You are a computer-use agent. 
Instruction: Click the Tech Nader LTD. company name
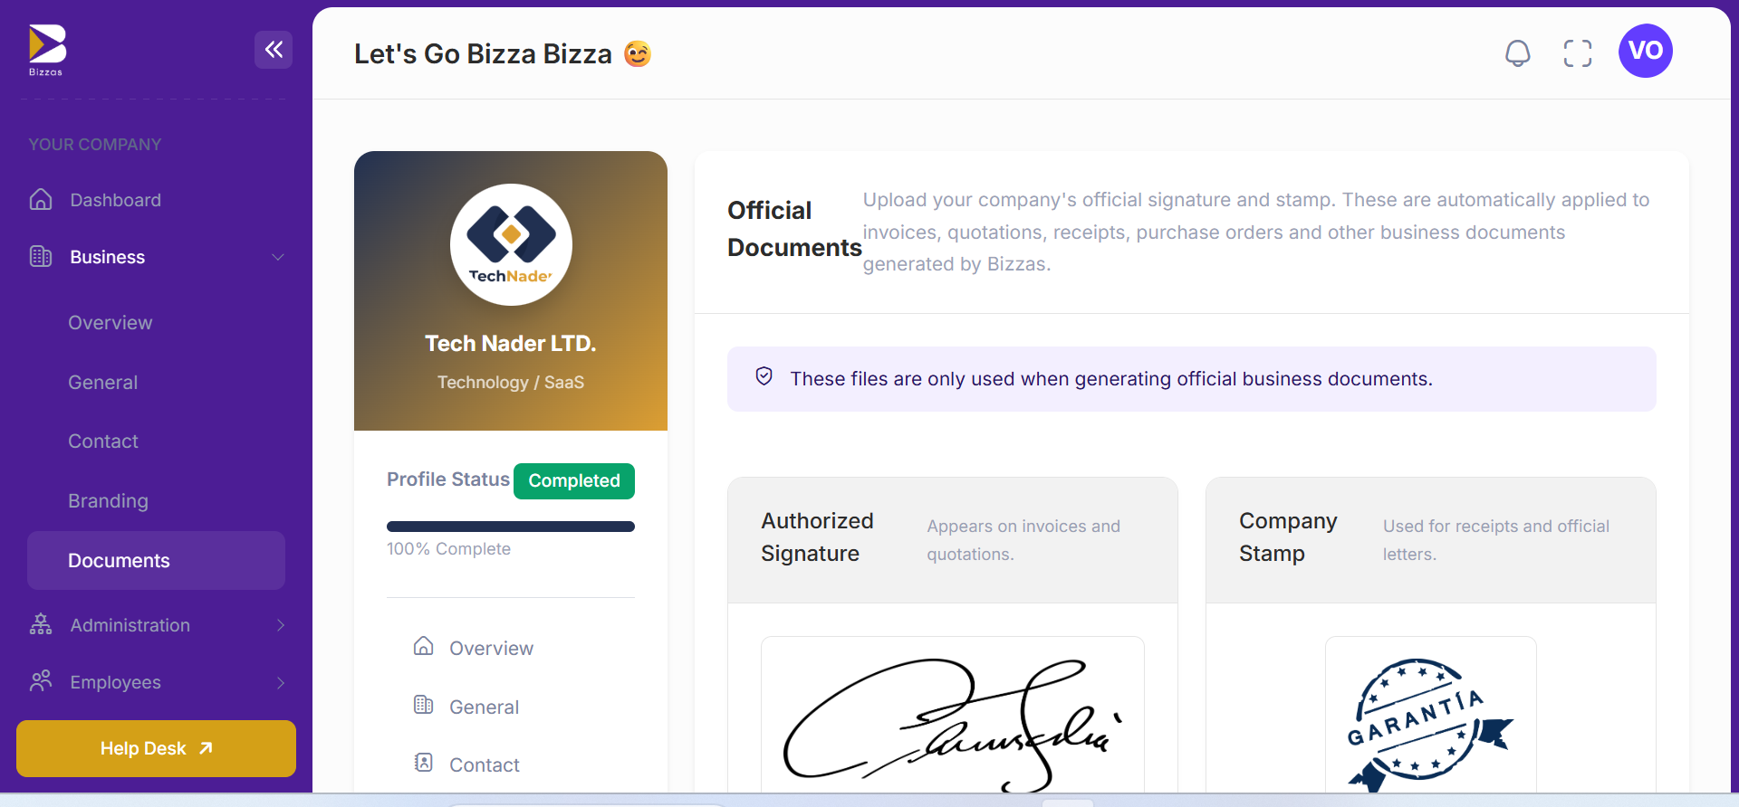click(511, 344)
